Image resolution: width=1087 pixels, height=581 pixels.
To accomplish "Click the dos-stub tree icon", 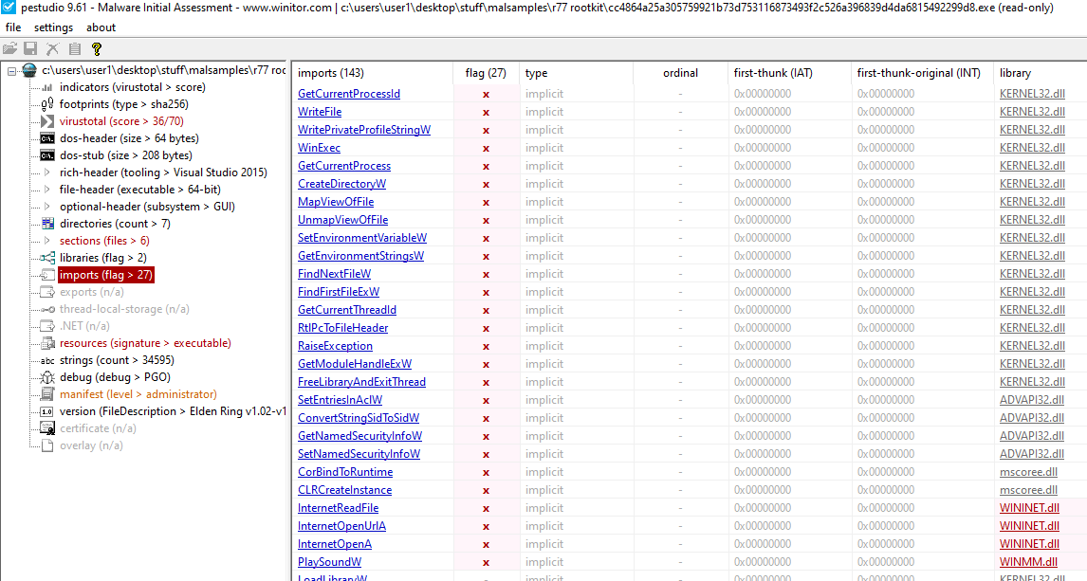I will pyautogui.click(x=47, y=155).
